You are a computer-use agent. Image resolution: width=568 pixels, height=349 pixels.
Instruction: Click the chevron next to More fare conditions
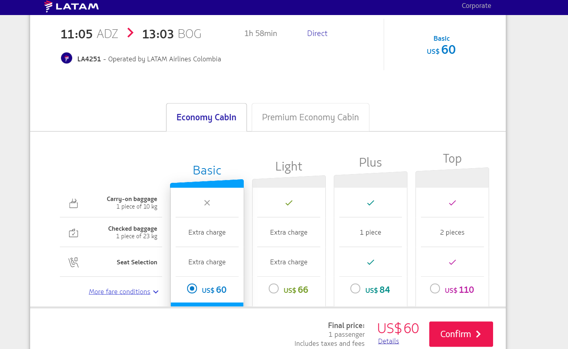pos(156,292)
